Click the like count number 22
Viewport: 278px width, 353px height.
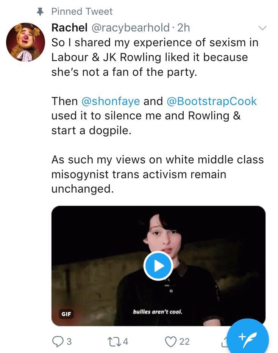184,342
